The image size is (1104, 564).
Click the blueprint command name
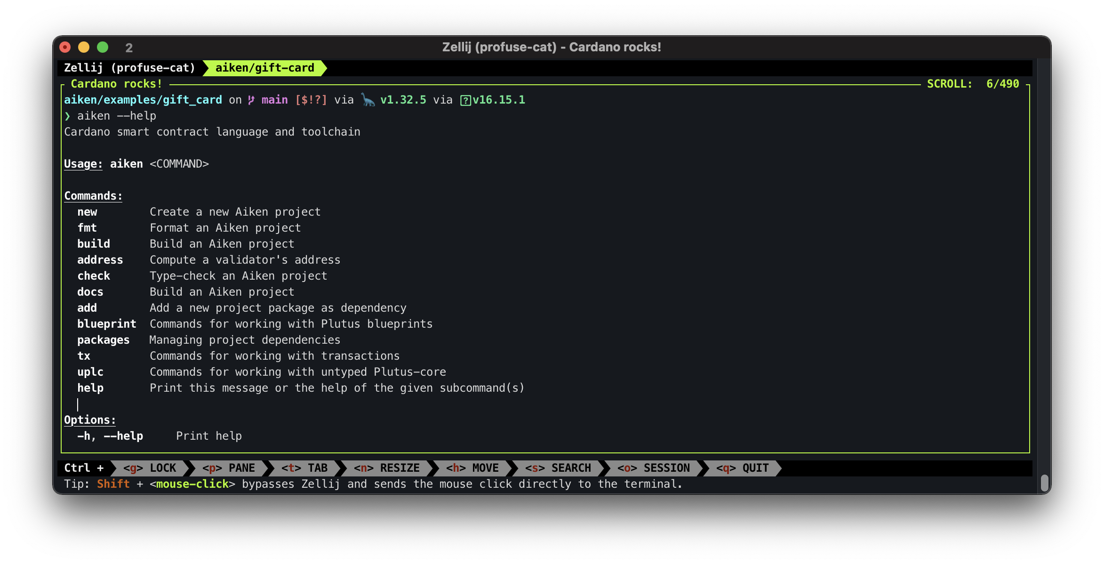click(x=107, y=324)
